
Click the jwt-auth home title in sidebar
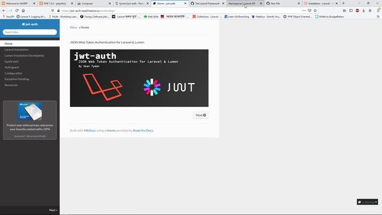point(30,24)
